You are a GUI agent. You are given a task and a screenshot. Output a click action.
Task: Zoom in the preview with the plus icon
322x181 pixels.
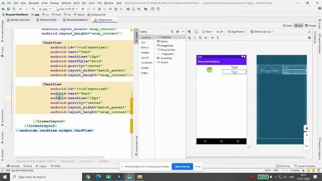coord(306,135)
